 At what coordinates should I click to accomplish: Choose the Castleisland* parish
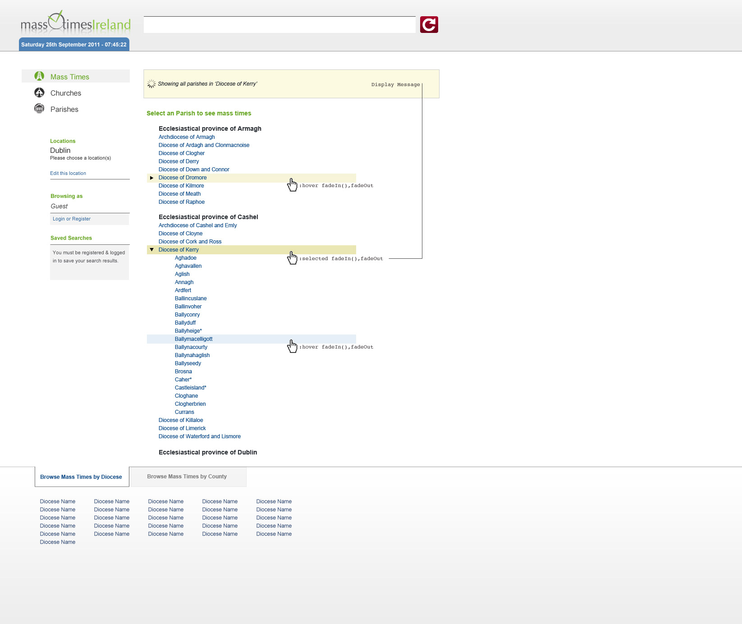[191, 388]
